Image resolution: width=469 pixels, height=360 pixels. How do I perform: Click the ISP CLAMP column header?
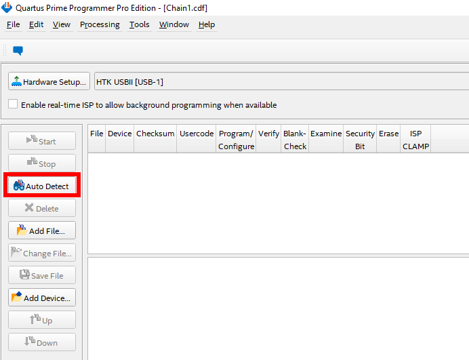point(415,139)
